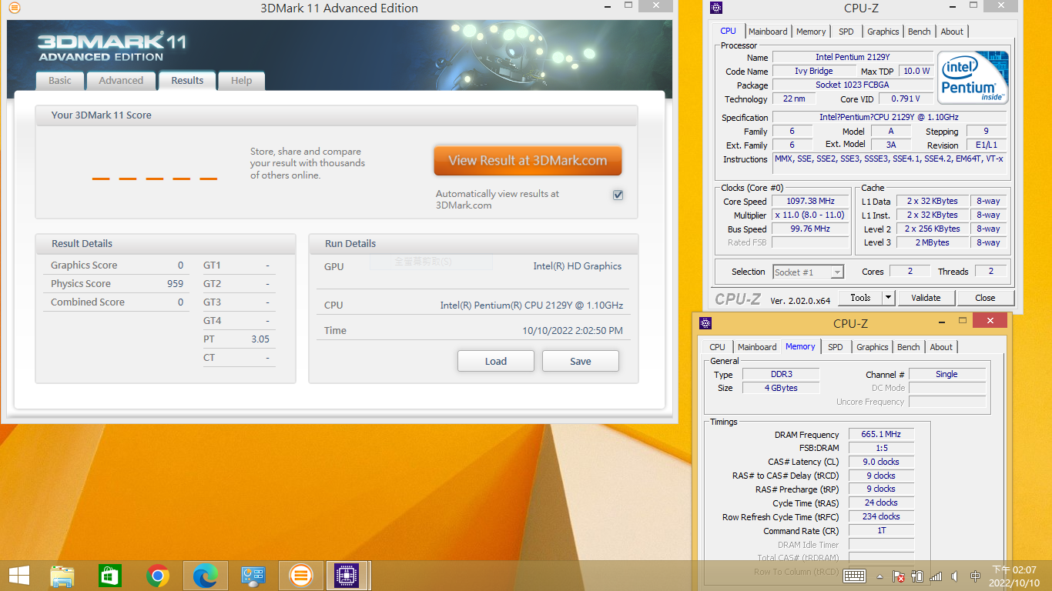Click the Validate button in CPU-Z
The width and height of the screenshot is (1052, 591).
(926, 298)
